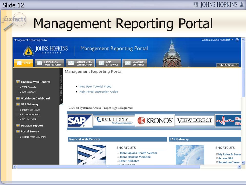Click the vertical scrollbar down arrow
The image size is (246, 185).
(x=243, y=163)
